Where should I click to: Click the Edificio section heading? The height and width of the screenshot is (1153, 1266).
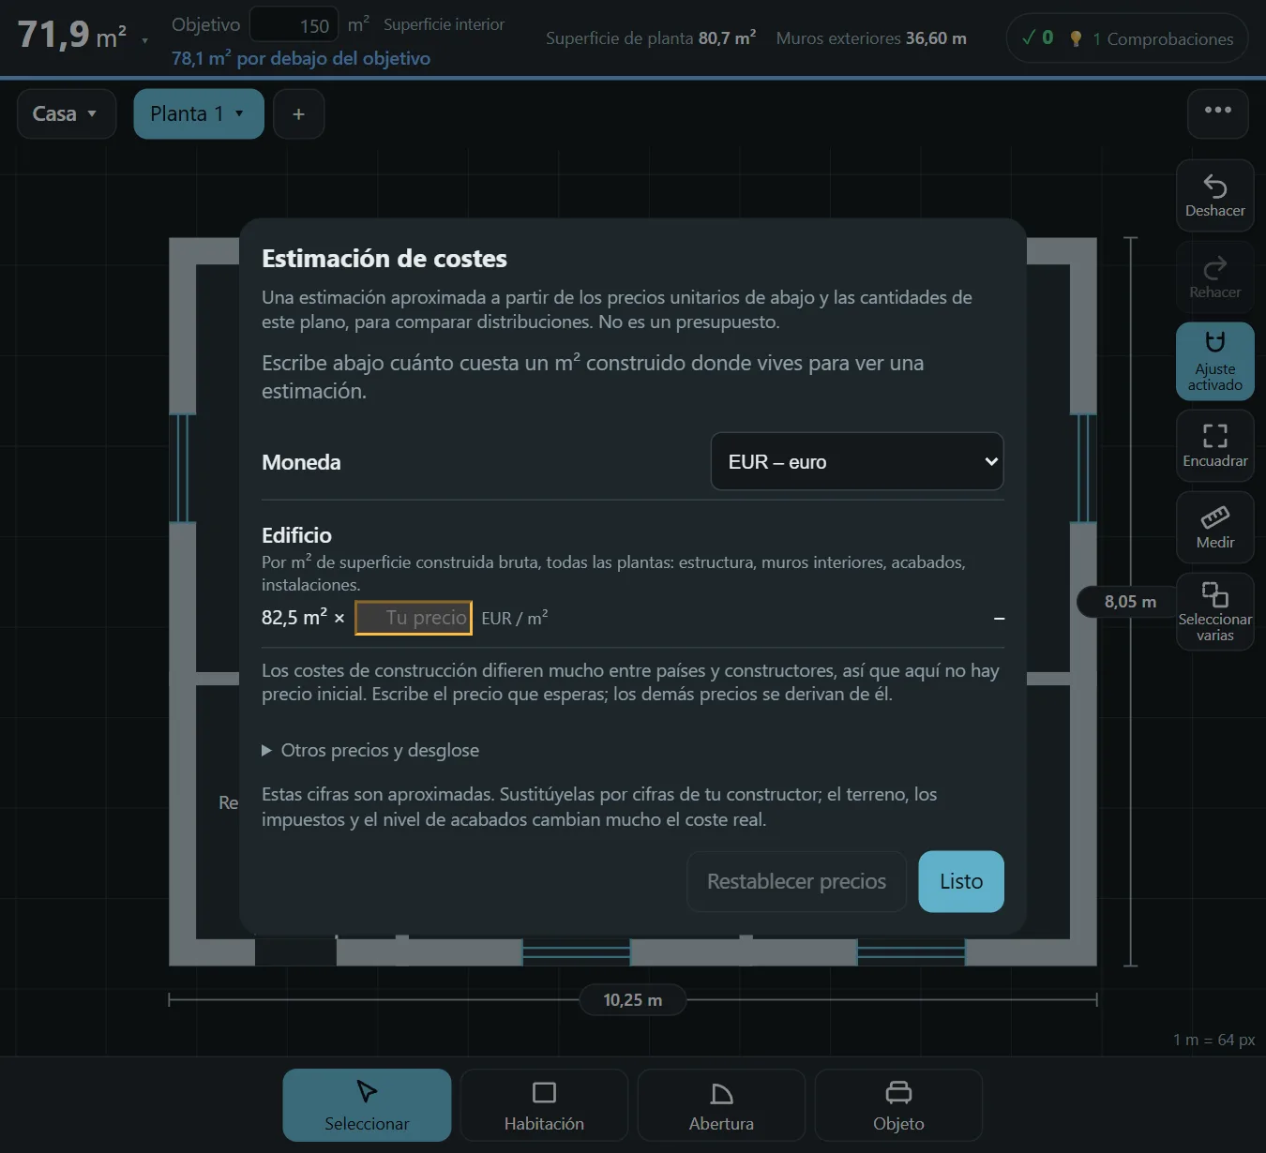point(296,535)
